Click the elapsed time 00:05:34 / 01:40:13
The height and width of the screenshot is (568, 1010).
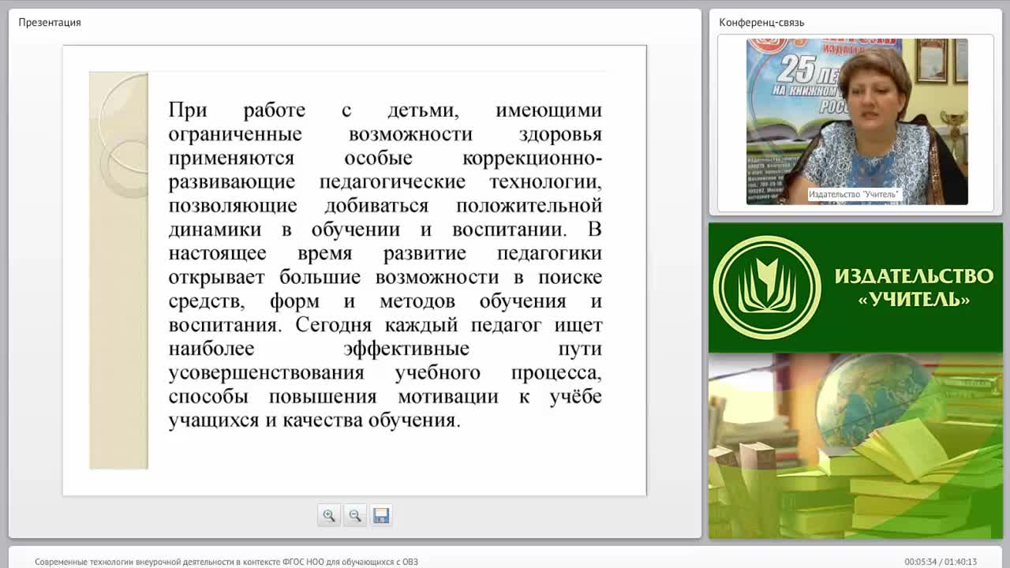(x=941, y=562)
